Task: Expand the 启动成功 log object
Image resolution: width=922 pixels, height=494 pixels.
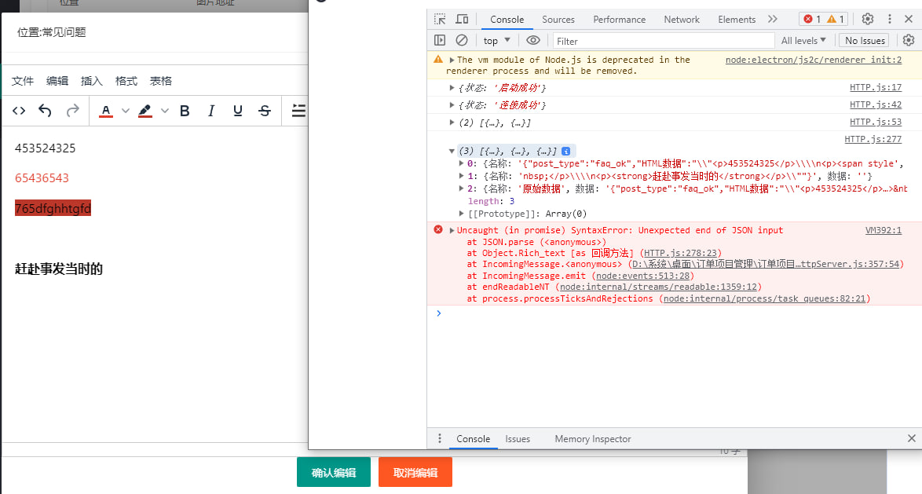Action: tap(452, 88)
